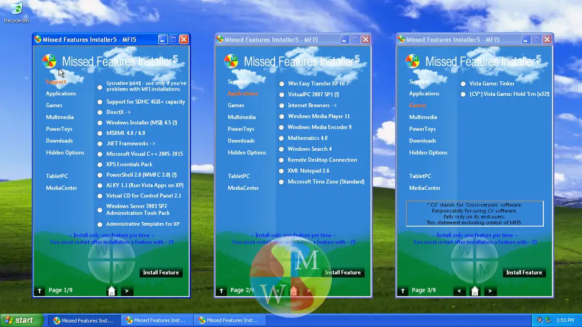Image resolution: width=582 pixels, height=327 pixels.
Task: Select MSXML 4.0 / 6.0 radio option
Action: click(100, 133)
